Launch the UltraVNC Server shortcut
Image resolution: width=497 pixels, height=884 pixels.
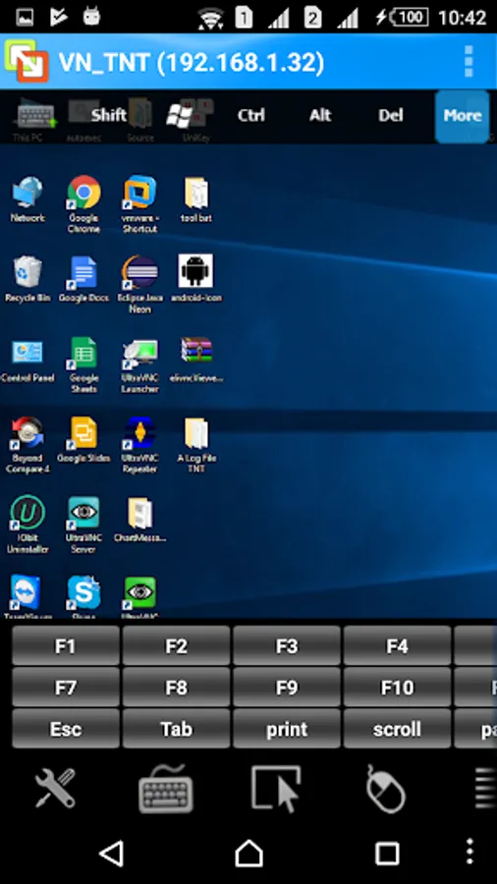83,525
